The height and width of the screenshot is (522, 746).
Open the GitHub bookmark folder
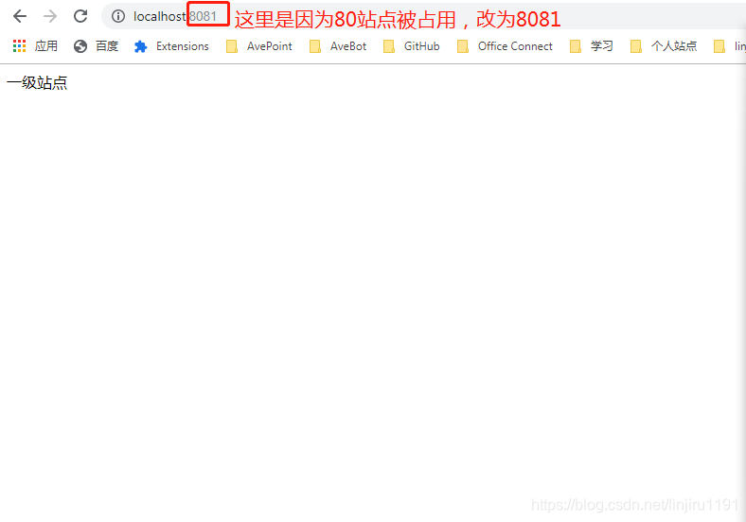tap(412, 46)
